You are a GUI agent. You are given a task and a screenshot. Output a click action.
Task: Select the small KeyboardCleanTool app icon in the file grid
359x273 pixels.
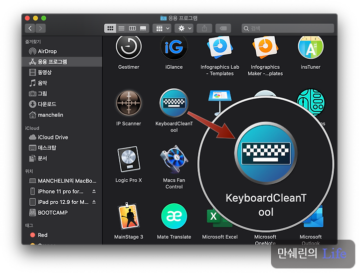[x=174, y=103]
